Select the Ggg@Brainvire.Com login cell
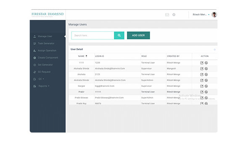Screen dimensions: 248x151 pyautogui.click(x=105, y=86)
